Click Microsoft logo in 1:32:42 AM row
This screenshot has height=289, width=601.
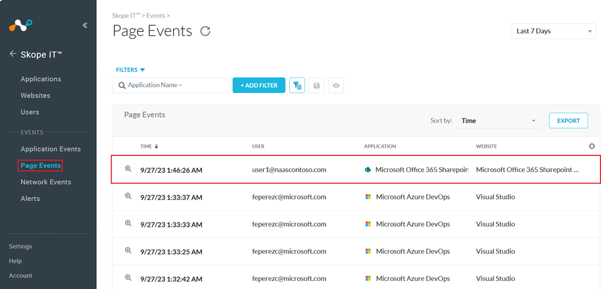pos(368,279)
